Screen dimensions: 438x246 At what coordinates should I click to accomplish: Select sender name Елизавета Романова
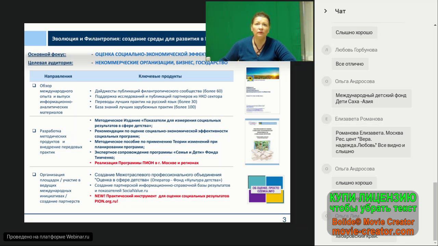[x=359, y=119]
